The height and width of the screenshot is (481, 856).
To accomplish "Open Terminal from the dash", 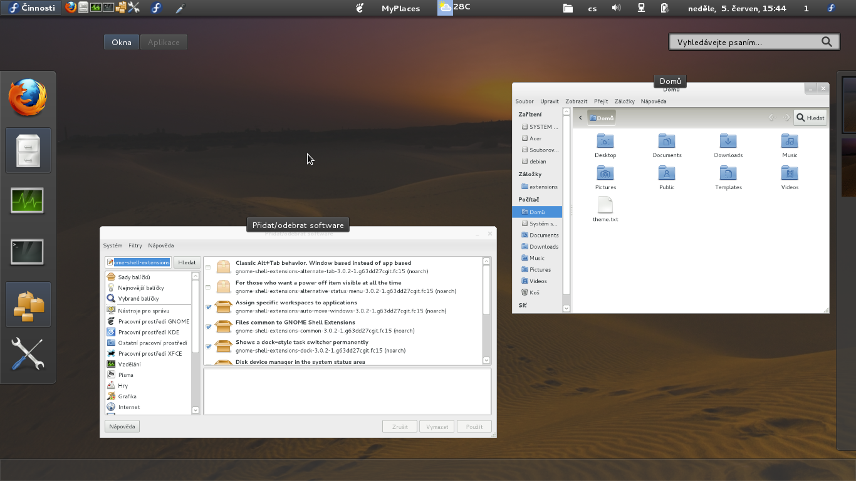I will pos(28,252).
